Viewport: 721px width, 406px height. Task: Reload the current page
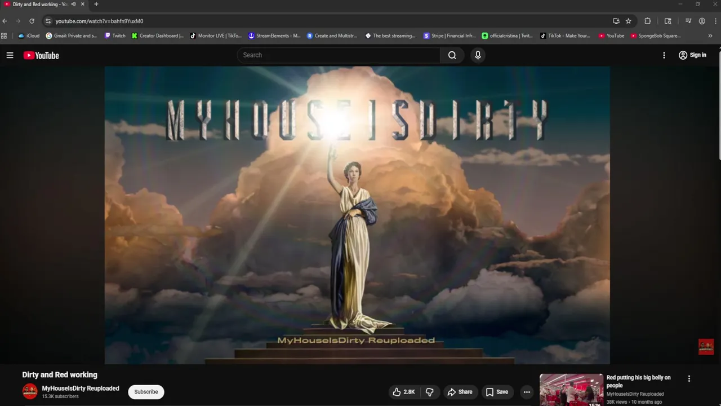[x=32, y=21]
